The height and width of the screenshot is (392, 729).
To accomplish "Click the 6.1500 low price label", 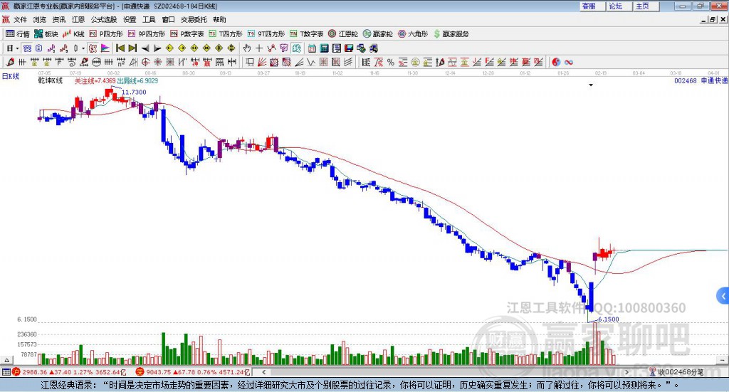I will [x=609, y=319].
